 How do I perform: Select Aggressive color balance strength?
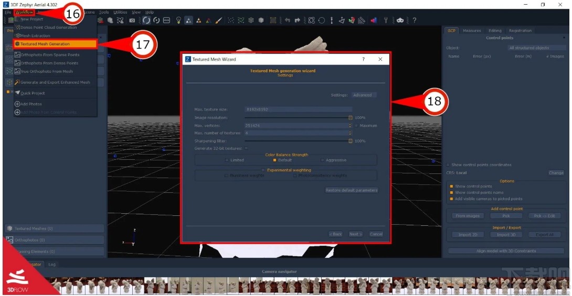(323, 160)
